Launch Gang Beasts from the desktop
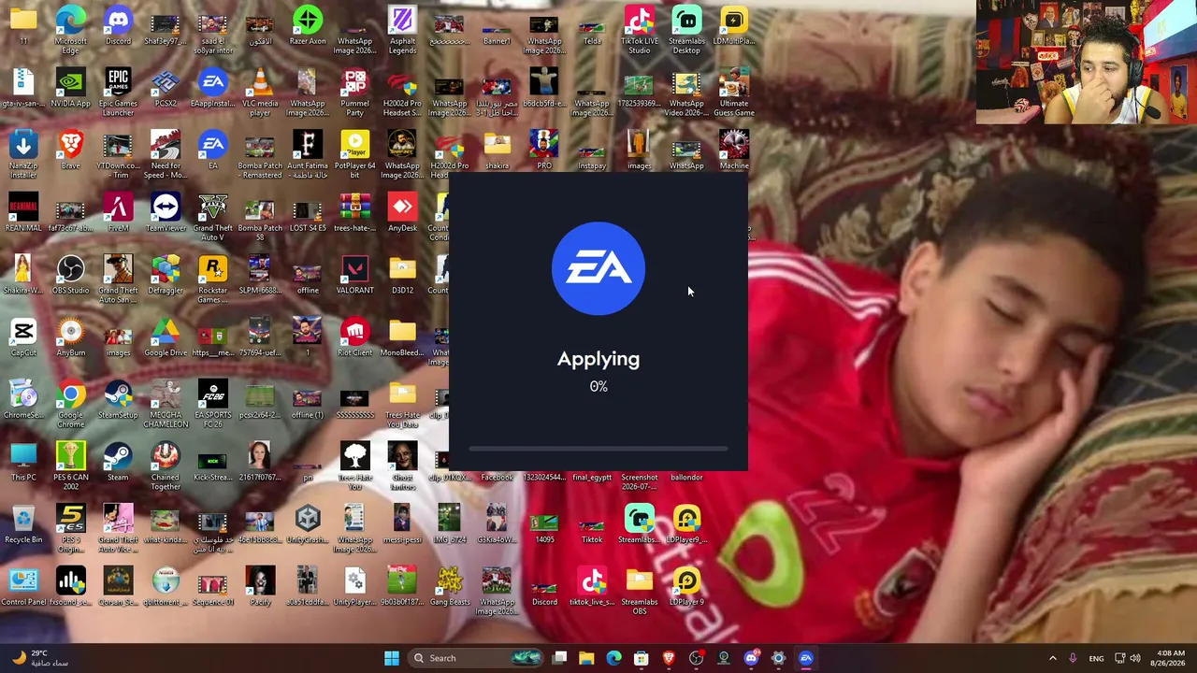The image size is (1197, 673). click(450, 587)
